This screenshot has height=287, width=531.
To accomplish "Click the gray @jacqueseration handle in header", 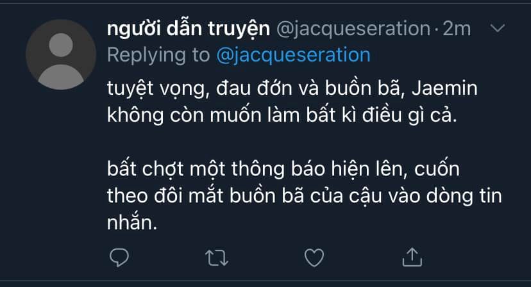I will [353, 29].
